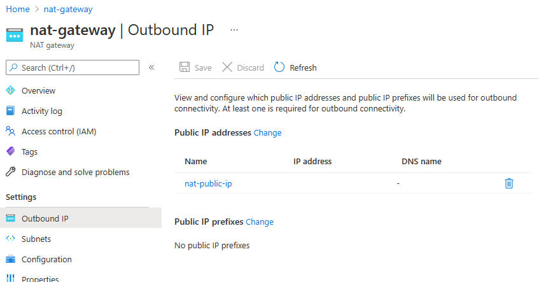Click the Save disk icon

click(185, 67)
